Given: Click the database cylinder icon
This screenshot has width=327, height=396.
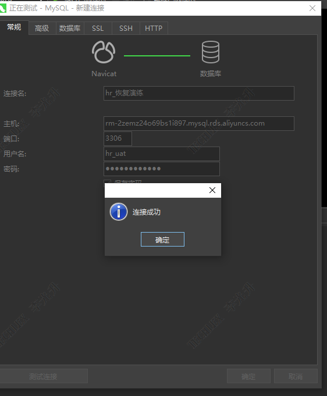Looking at the screenshot, I should point(211,52).
